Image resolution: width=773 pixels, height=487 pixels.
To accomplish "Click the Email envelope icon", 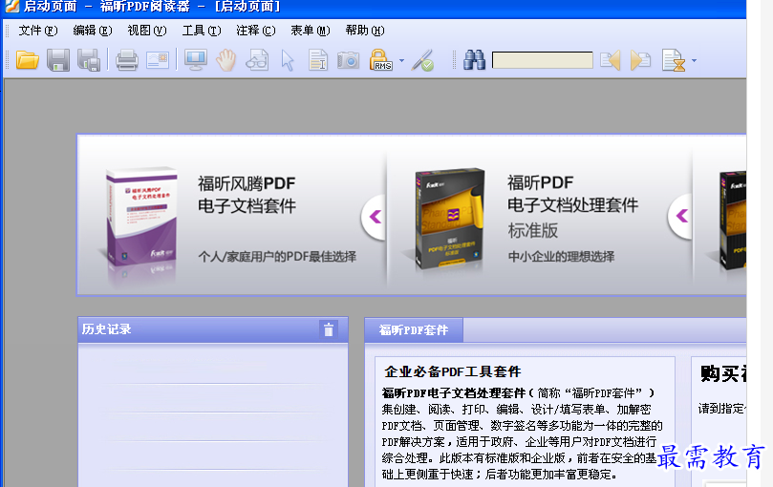I will [x=158, y=60].
